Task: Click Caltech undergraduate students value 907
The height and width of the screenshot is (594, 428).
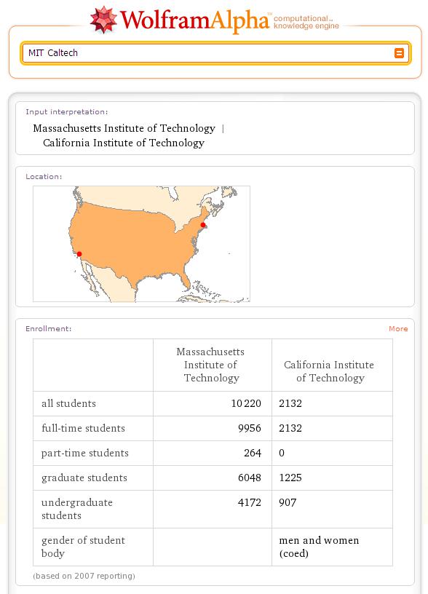Action: pos(288,503)
